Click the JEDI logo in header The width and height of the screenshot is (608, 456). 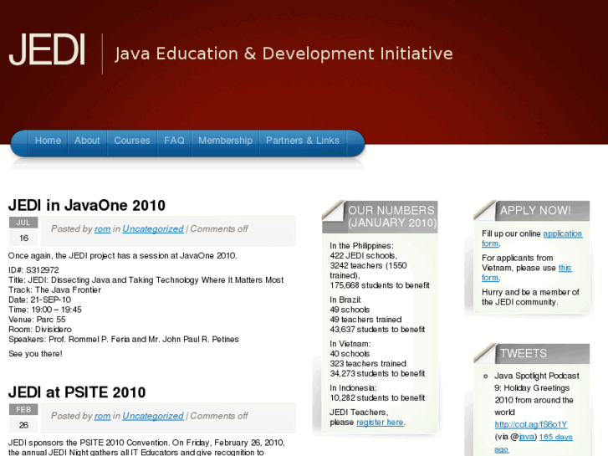click(x=47, y=49)
